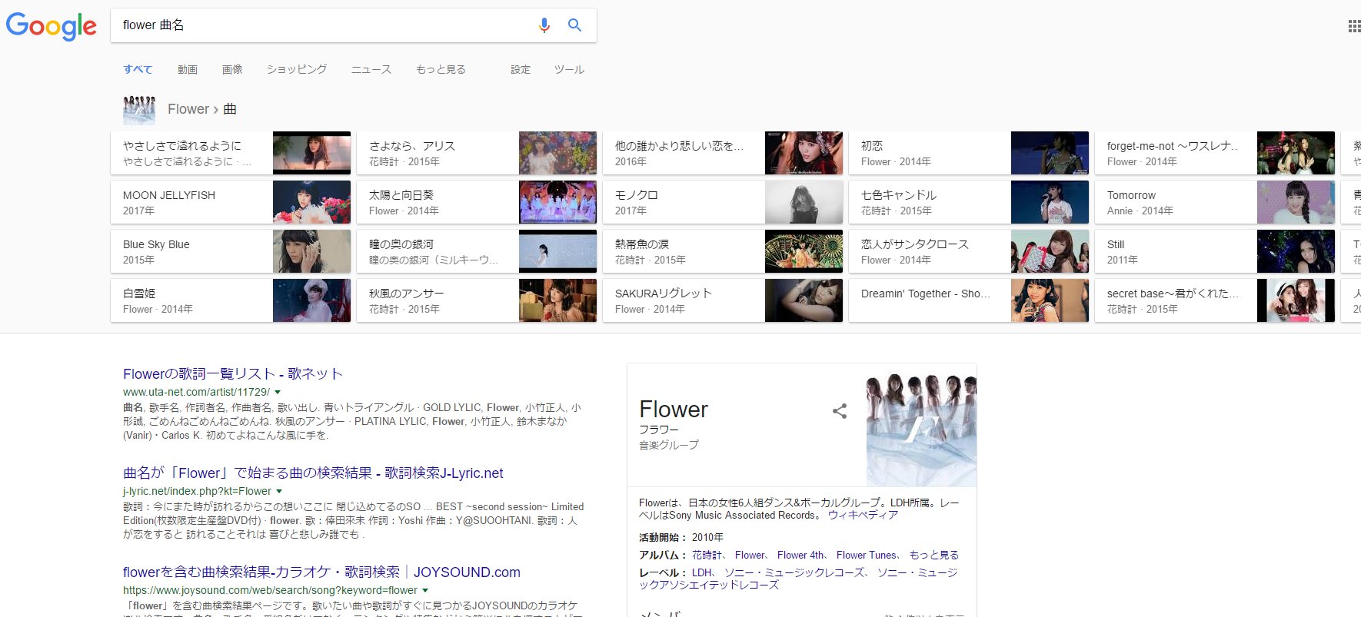Open the ショッピング tab
The width and height of the screenshot is (1361, 617).
pos(297,69)
